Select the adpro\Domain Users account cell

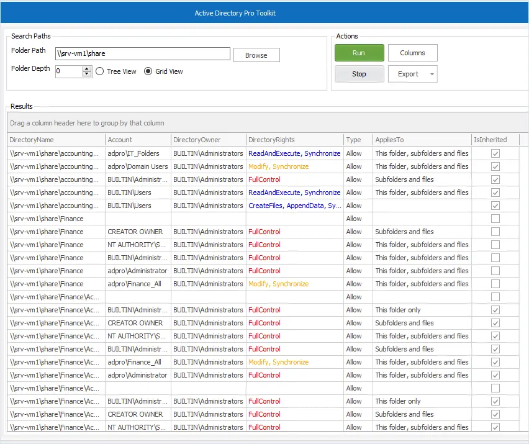tap(138, 166)
